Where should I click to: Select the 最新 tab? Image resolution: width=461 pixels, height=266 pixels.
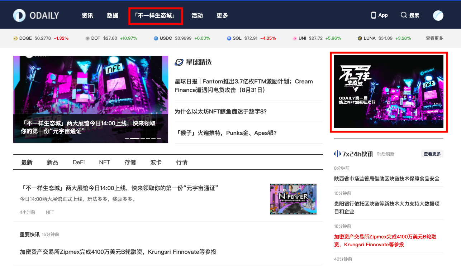(x=27, y=162)
